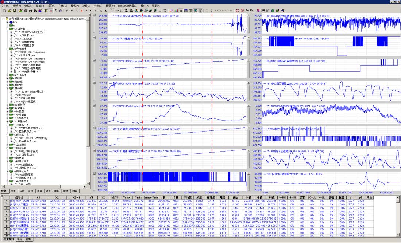Viewport: 401px width, 243px height.
Task: Collapse the 1:入口活套 tree group
Action: pos(8,29)
